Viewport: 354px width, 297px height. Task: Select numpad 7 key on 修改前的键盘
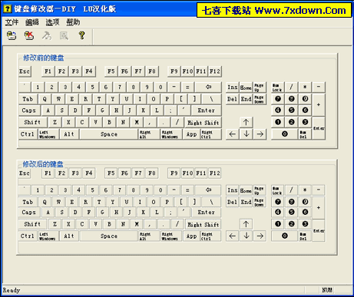278,99
